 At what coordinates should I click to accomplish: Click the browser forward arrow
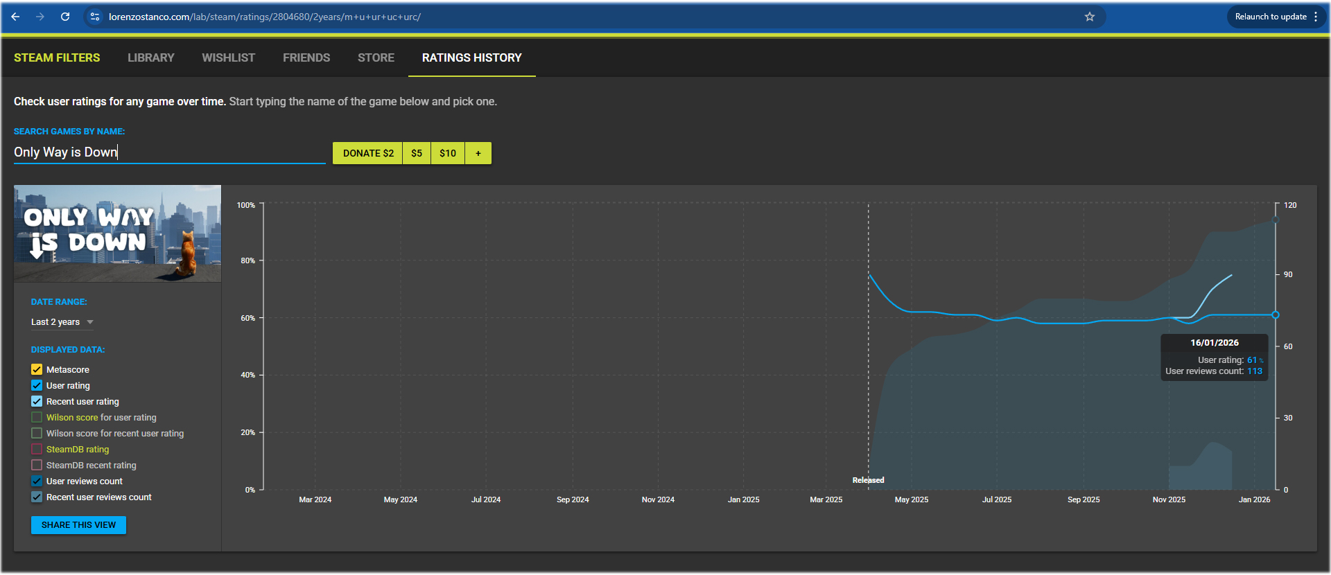pos(40,17)
